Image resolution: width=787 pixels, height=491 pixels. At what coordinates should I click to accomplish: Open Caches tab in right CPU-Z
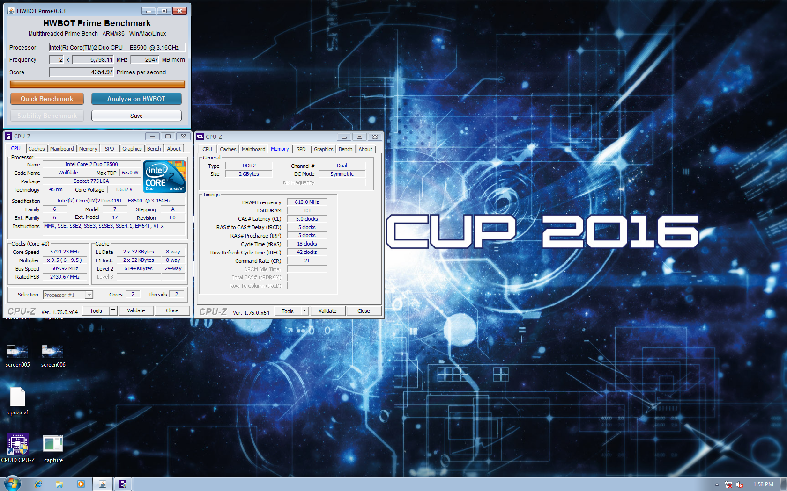[228, 149]
